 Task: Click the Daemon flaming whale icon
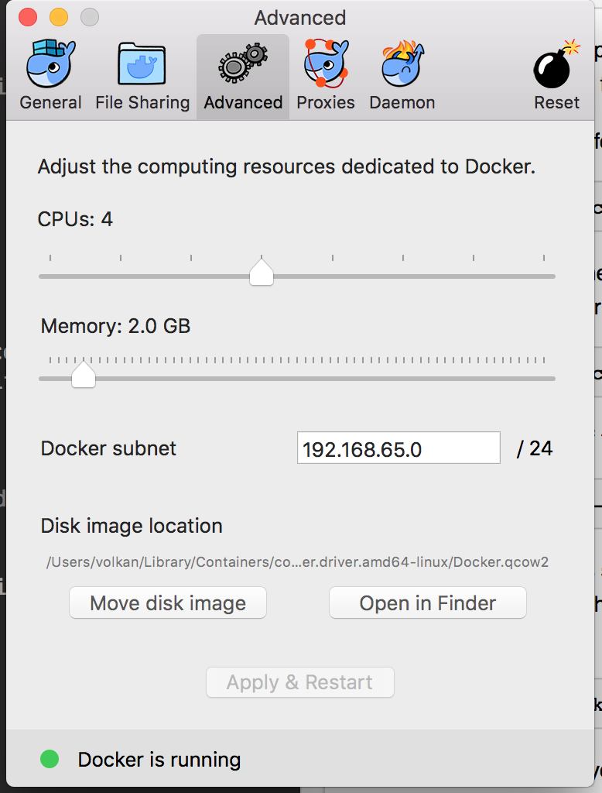click(x=402, y=63)
